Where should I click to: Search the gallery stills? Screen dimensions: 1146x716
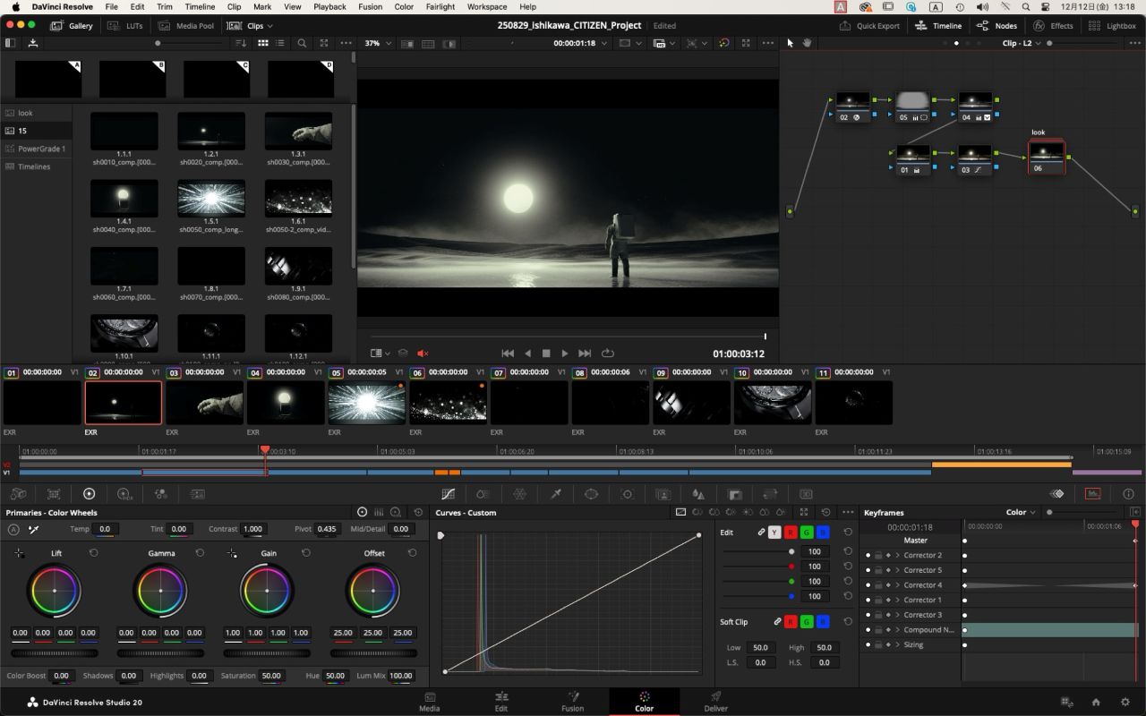coord(302,43)
